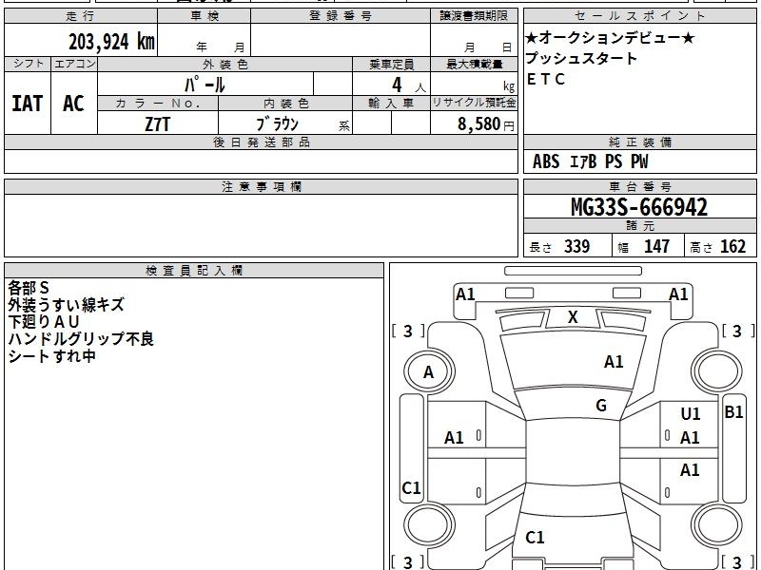Select chassis number MG33S-666942
This screenshot has height=570, width=761.
[639, 207]
